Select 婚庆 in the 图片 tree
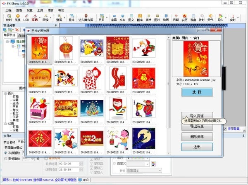 [x=16, y=110]
